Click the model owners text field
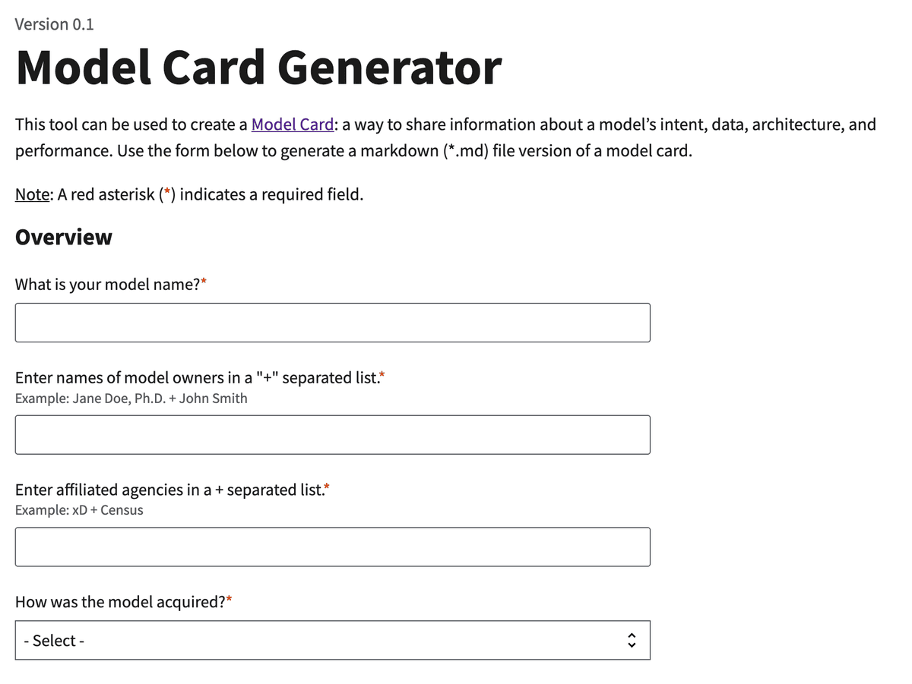The height and width of the screenshot is (684, 912). click(333, 434)
